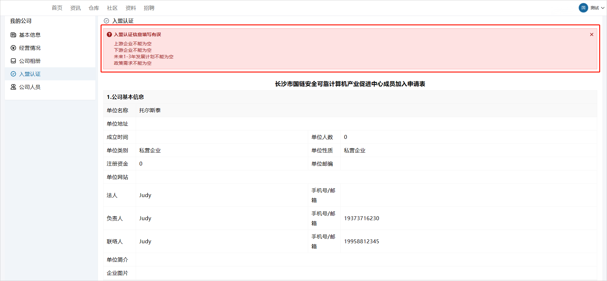607x281 pixels.
Task: Dismiss the error alert with X
Action: tap(591, 34)
